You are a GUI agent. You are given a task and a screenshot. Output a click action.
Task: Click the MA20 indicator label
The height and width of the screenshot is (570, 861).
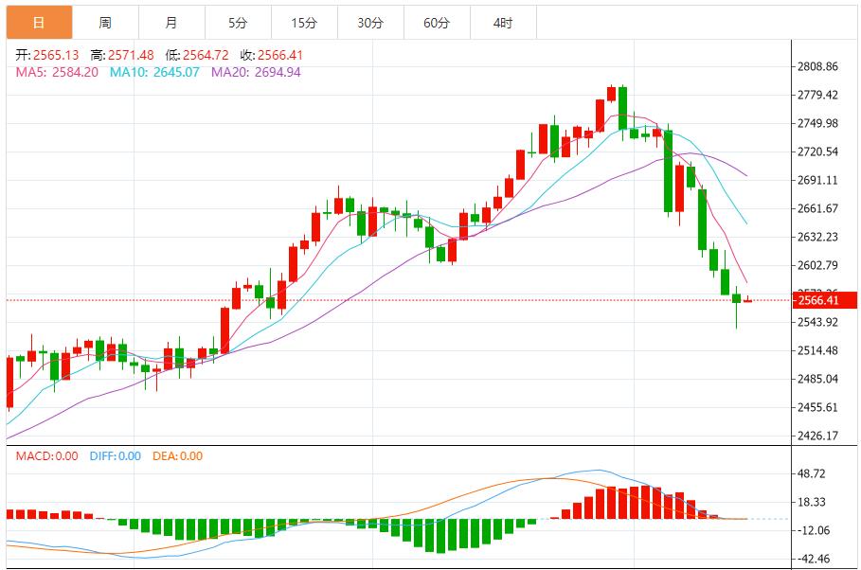point(256,72)
